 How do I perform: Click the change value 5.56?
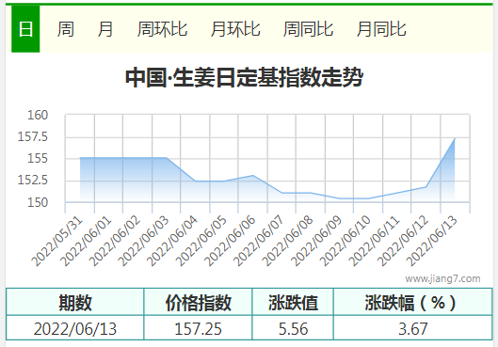(293, 328)
